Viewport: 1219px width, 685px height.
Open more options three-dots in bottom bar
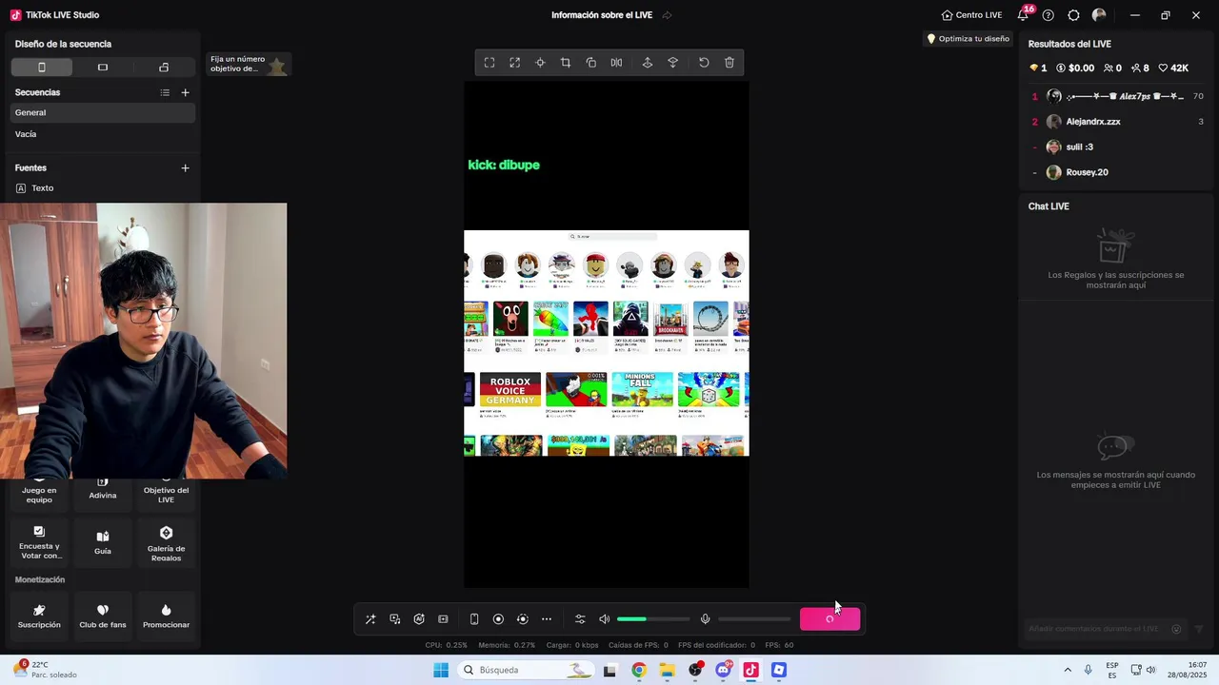pos(547,619)
